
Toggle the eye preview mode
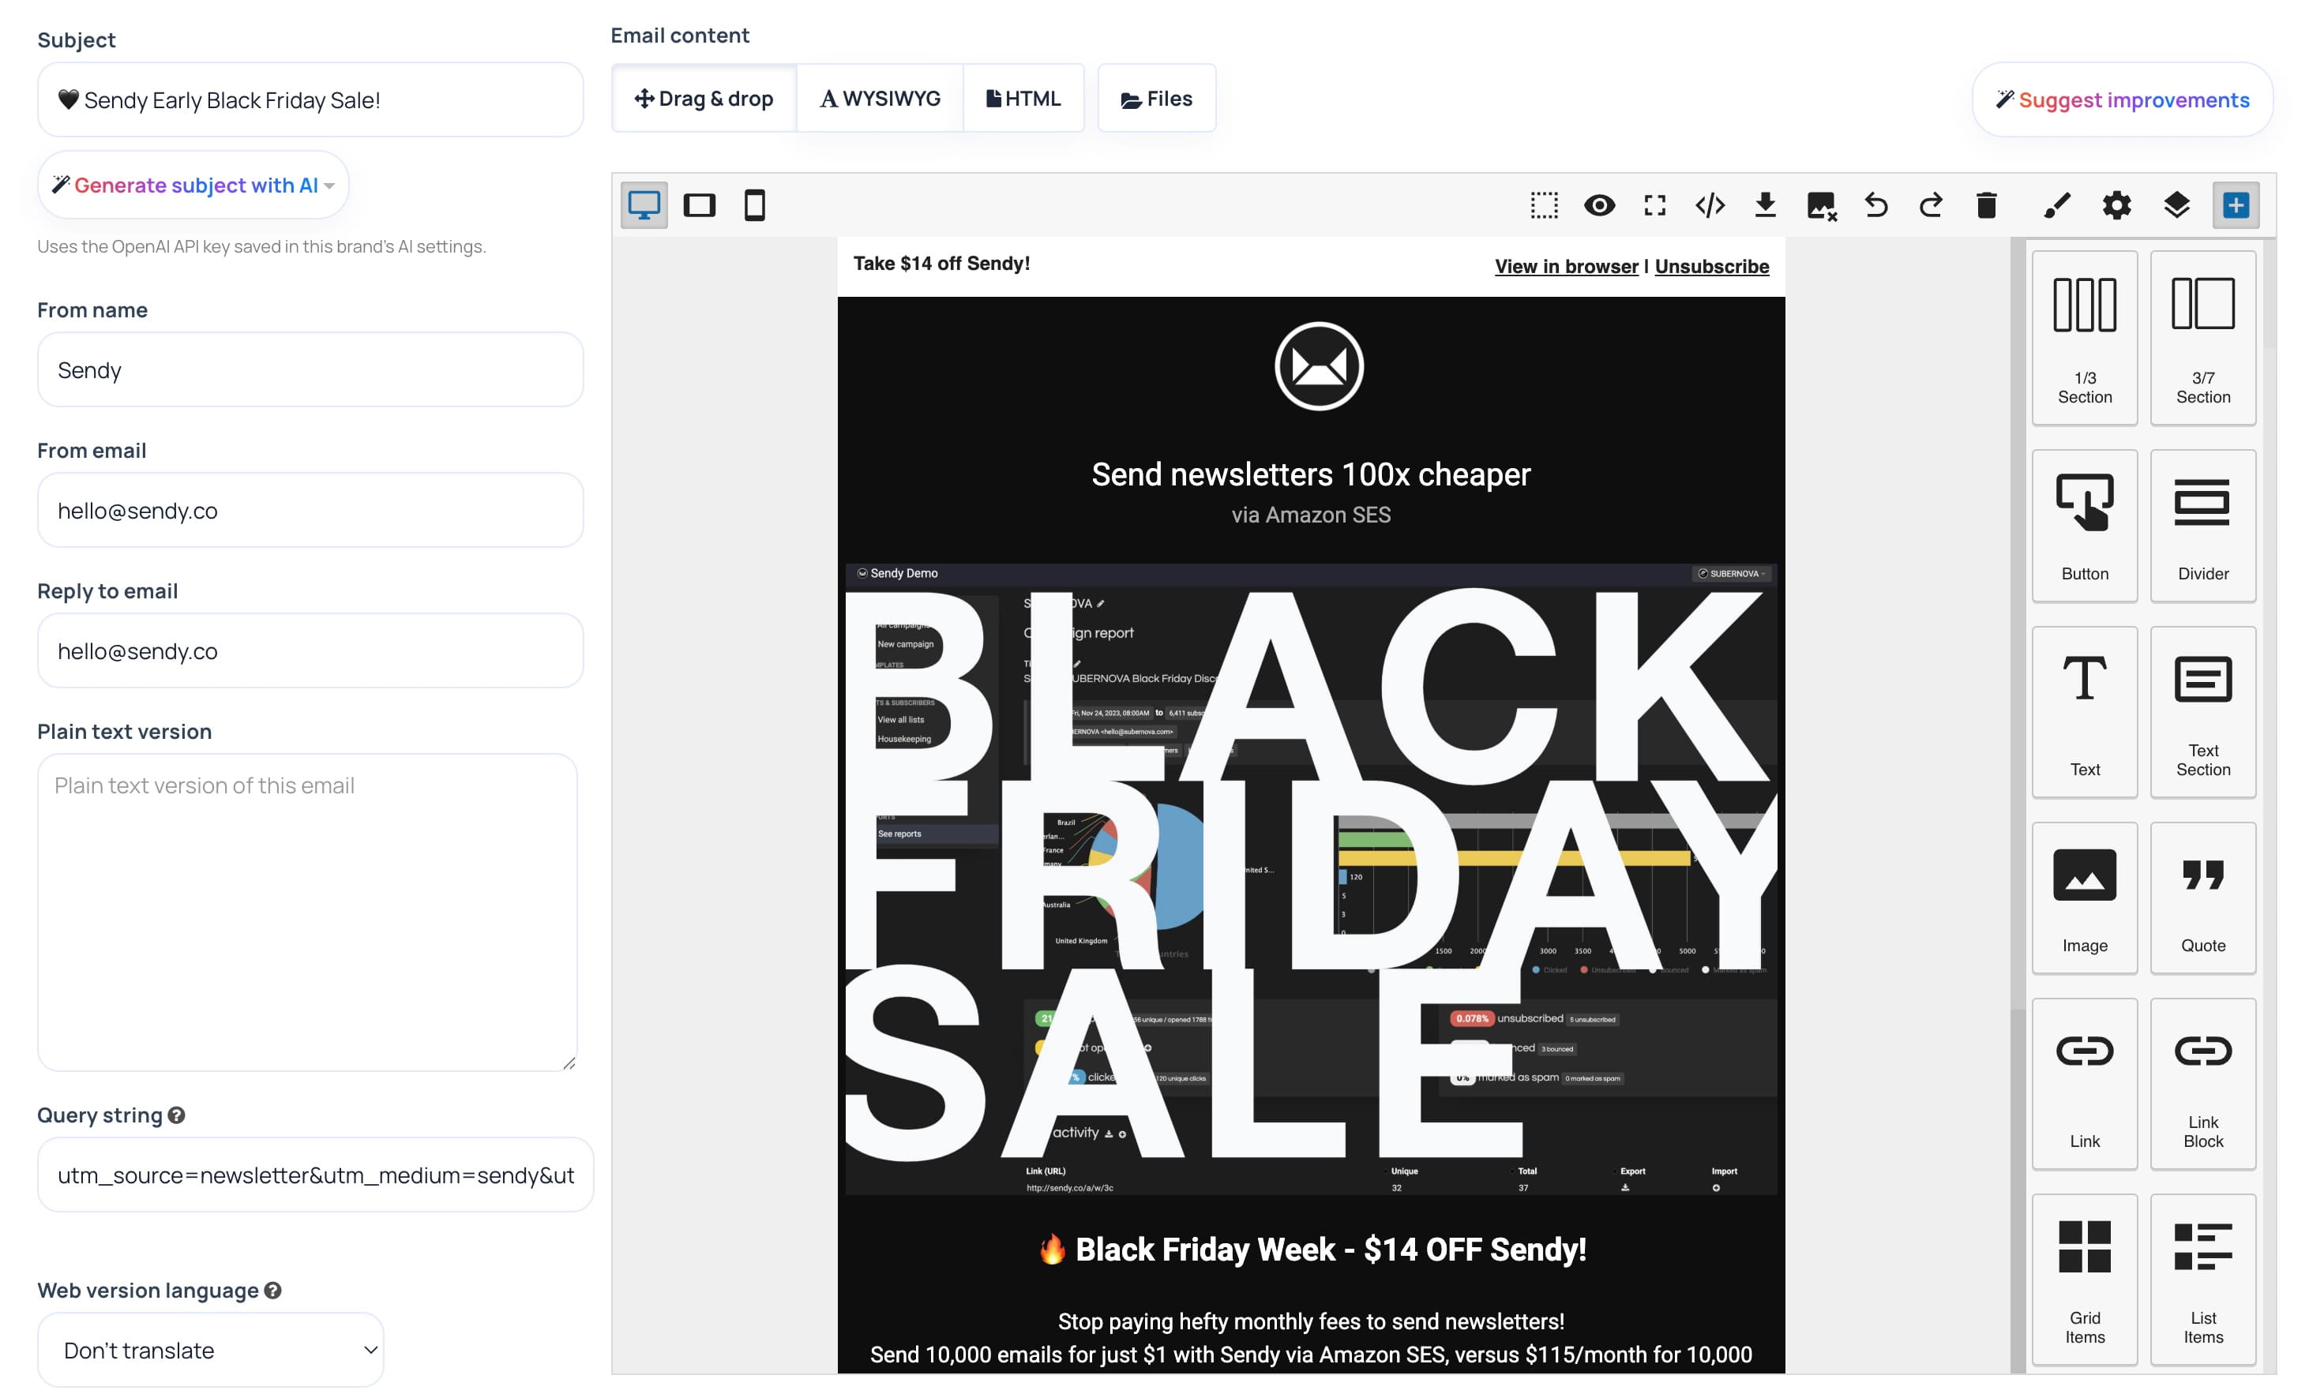pyautogui.click(x=1600, y=205)
